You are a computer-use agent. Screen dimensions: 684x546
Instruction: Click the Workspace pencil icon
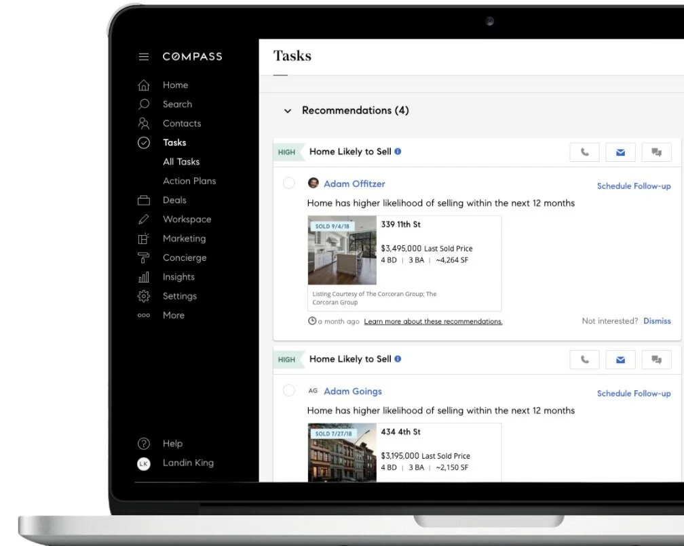coord(143,219)
